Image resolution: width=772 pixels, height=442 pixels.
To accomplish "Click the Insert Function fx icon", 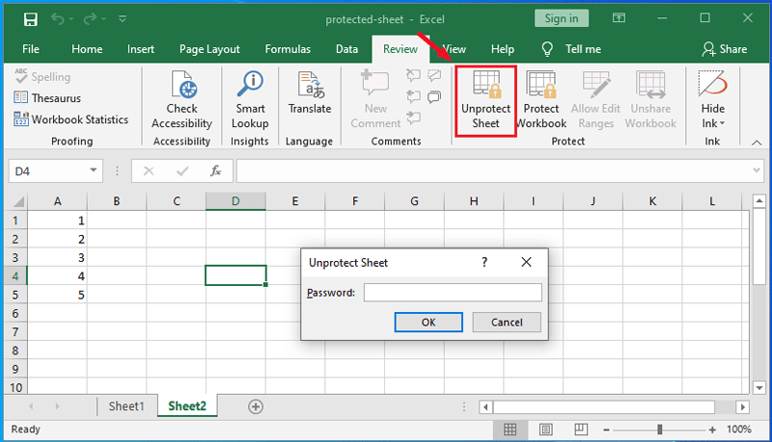I will 215,170.
